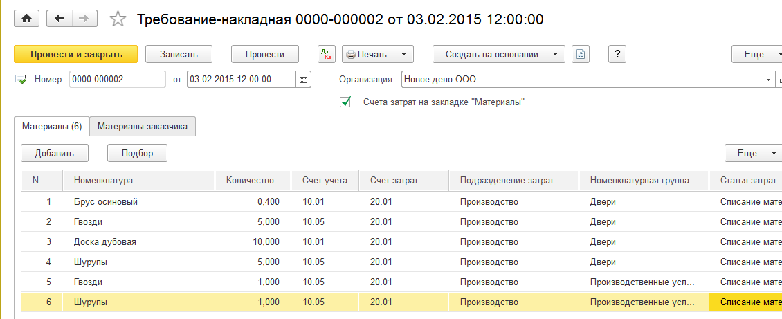Open the document report icon button
This screenshot has width=782, height=319.
click(580, 54)
